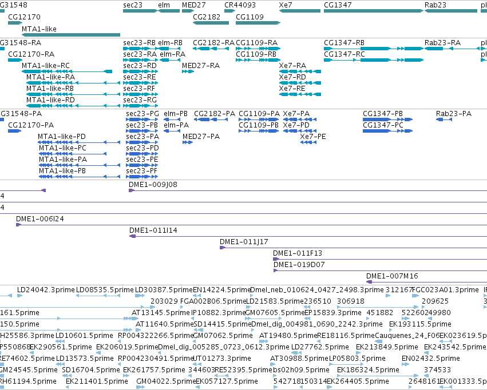Click EST label LD10601.5prime
The image size is (487, 390).
pyautogui.click(x=84, y=336)
